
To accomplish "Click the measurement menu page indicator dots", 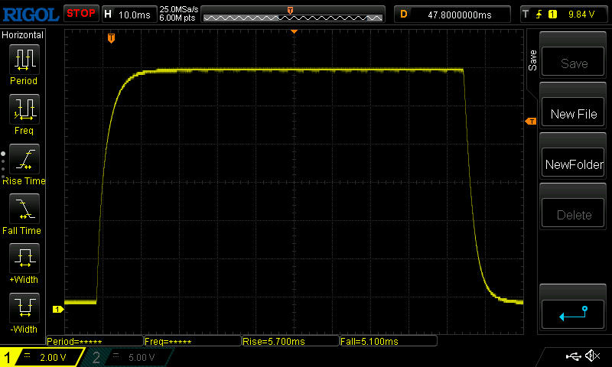I will [x=3, y=165].
